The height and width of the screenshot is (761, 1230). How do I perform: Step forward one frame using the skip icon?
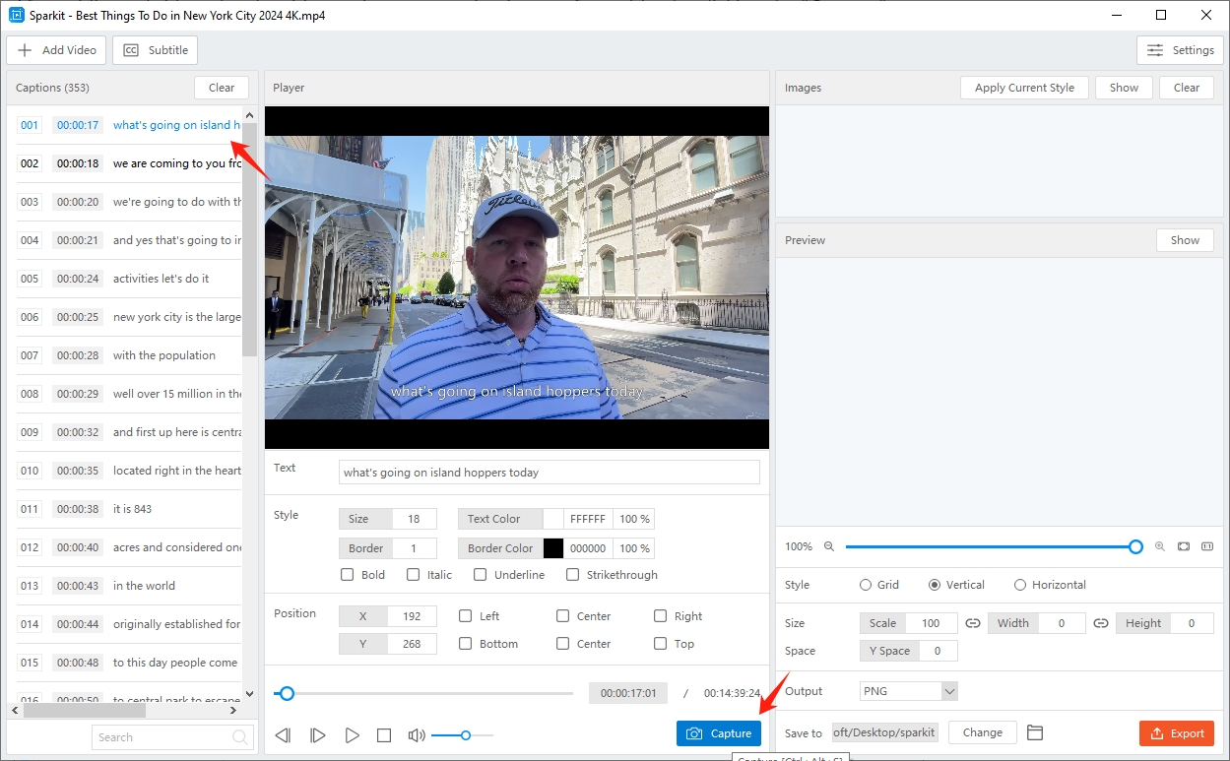click(317, 734)
